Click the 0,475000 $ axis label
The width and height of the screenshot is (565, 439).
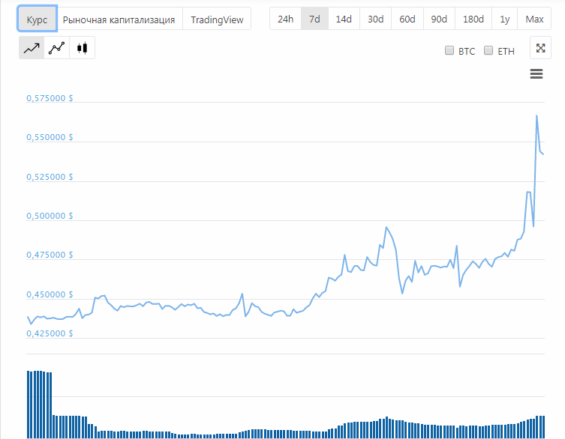(50, 255)
